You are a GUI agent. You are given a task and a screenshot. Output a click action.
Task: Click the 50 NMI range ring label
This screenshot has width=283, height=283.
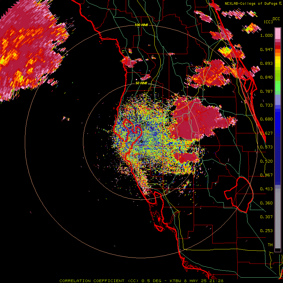coord(141,83)
